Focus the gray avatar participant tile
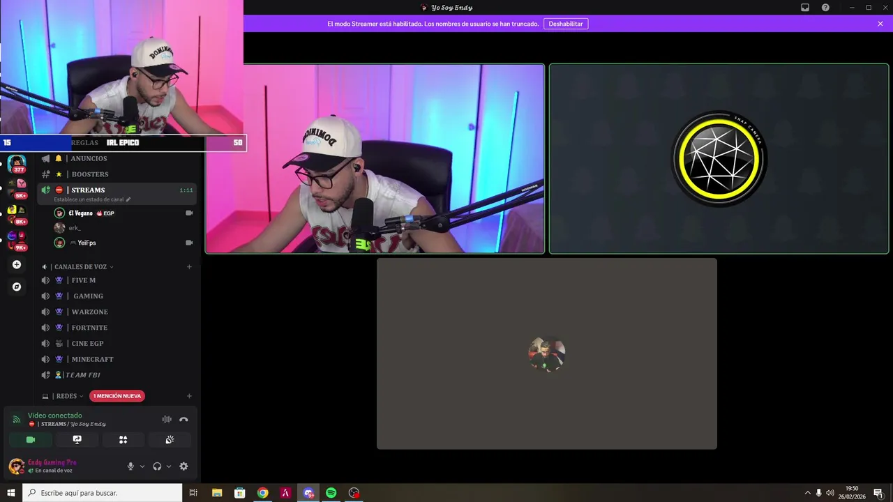The image size is (893, 502). (x=547, y=353)
